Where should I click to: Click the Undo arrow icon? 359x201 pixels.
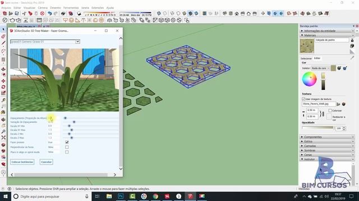(50, 13)
